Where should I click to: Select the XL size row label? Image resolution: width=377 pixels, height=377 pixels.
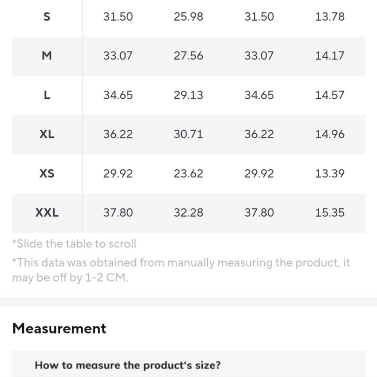47,134
